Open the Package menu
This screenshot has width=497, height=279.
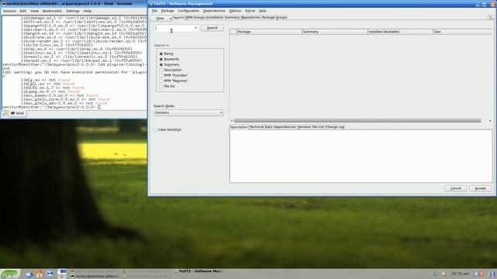point(168,11)
